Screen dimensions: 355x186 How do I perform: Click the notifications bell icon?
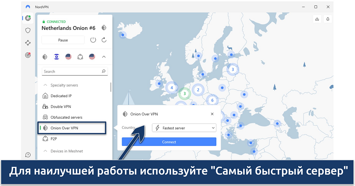[x=328, y=19]
